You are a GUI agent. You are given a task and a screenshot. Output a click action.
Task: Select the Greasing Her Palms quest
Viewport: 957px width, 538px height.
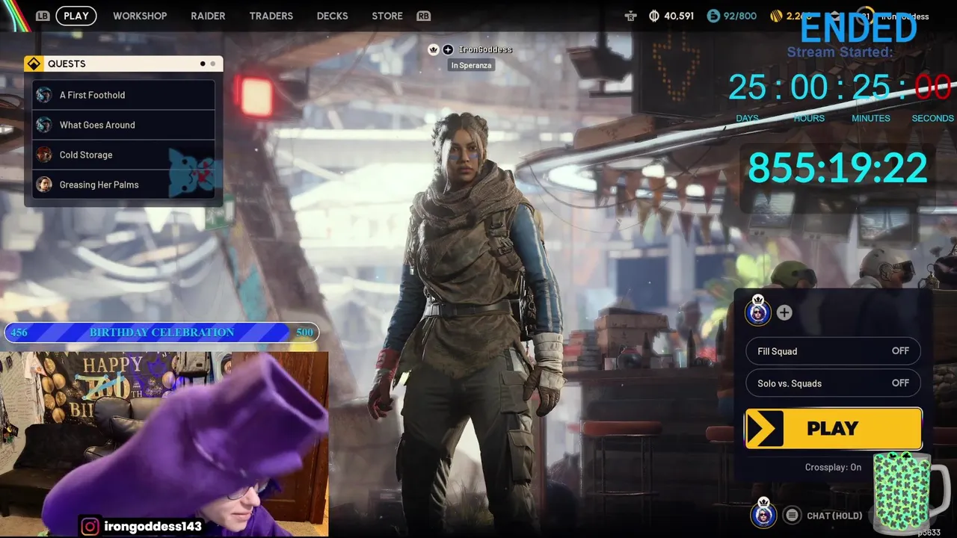tap(123, 185)
